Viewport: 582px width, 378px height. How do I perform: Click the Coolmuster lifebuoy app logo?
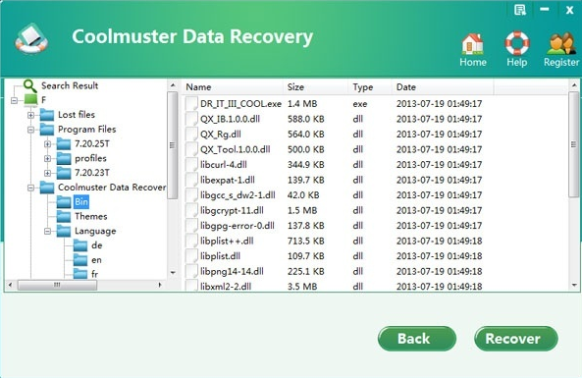tap(31, 38)
